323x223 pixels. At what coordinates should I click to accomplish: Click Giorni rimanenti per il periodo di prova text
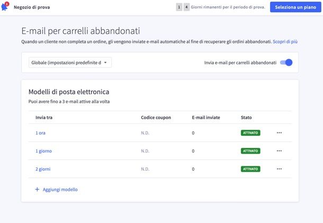228,7
